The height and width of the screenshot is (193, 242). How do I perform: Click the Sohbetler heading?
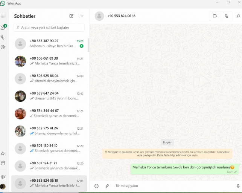coord(25,16)
